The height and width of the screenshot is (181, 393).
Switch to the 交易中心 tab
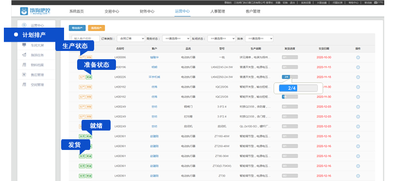pos(112,12)
